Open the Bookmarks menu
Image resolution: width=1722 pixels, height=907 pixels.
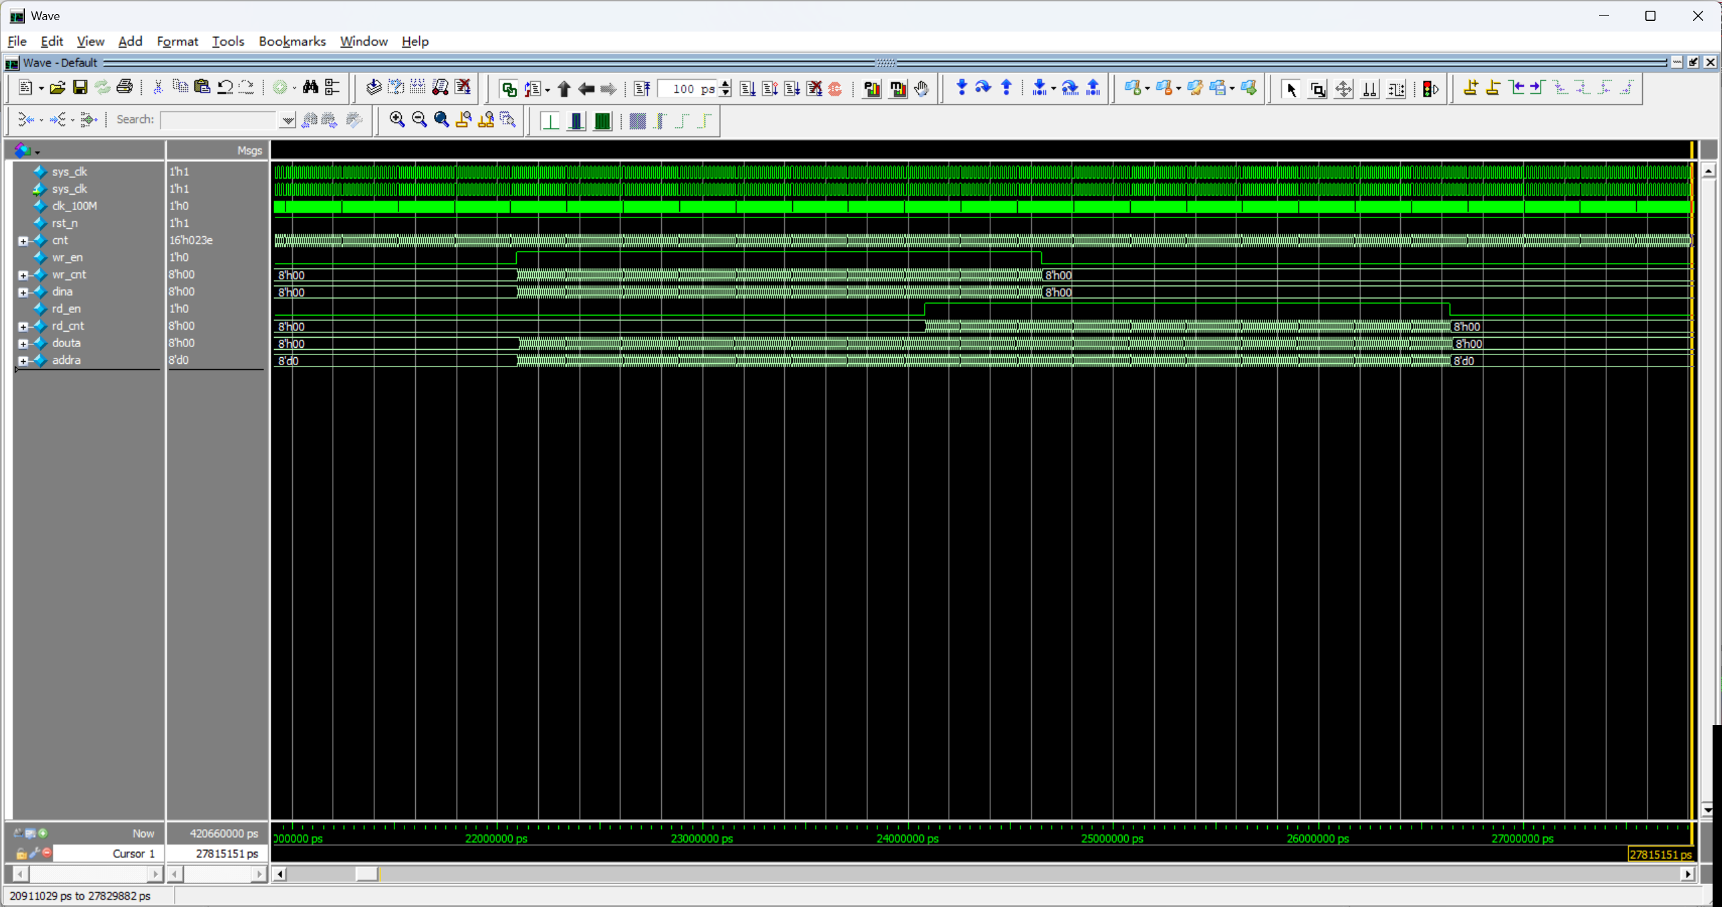pos(292,42)
